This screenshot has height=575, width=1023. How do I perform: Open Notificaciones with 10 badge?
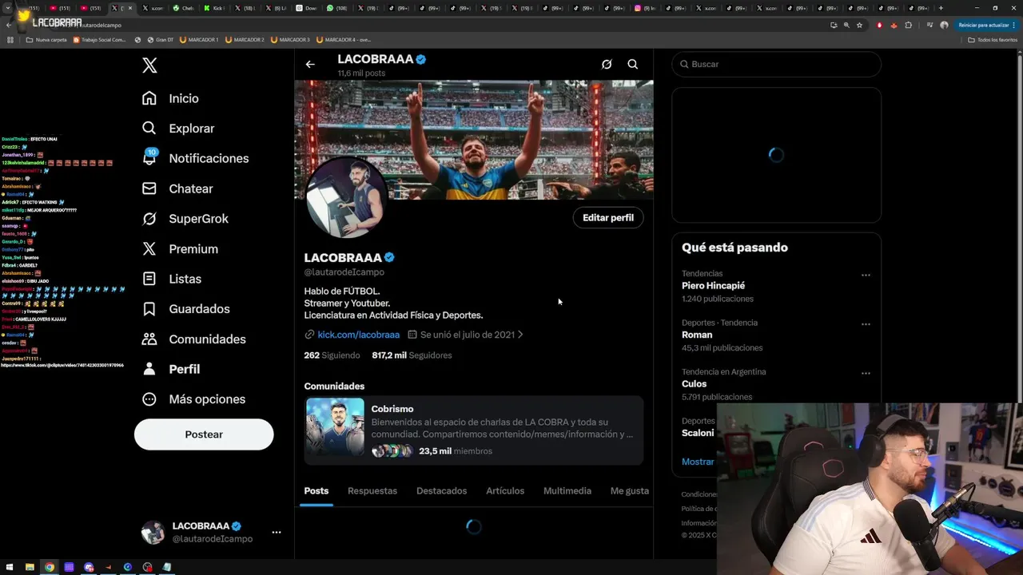tap(195, 158)
